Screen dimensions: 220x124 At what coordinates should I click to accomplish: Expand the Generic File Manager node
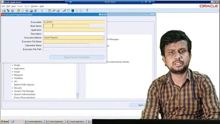pos(12,91)
